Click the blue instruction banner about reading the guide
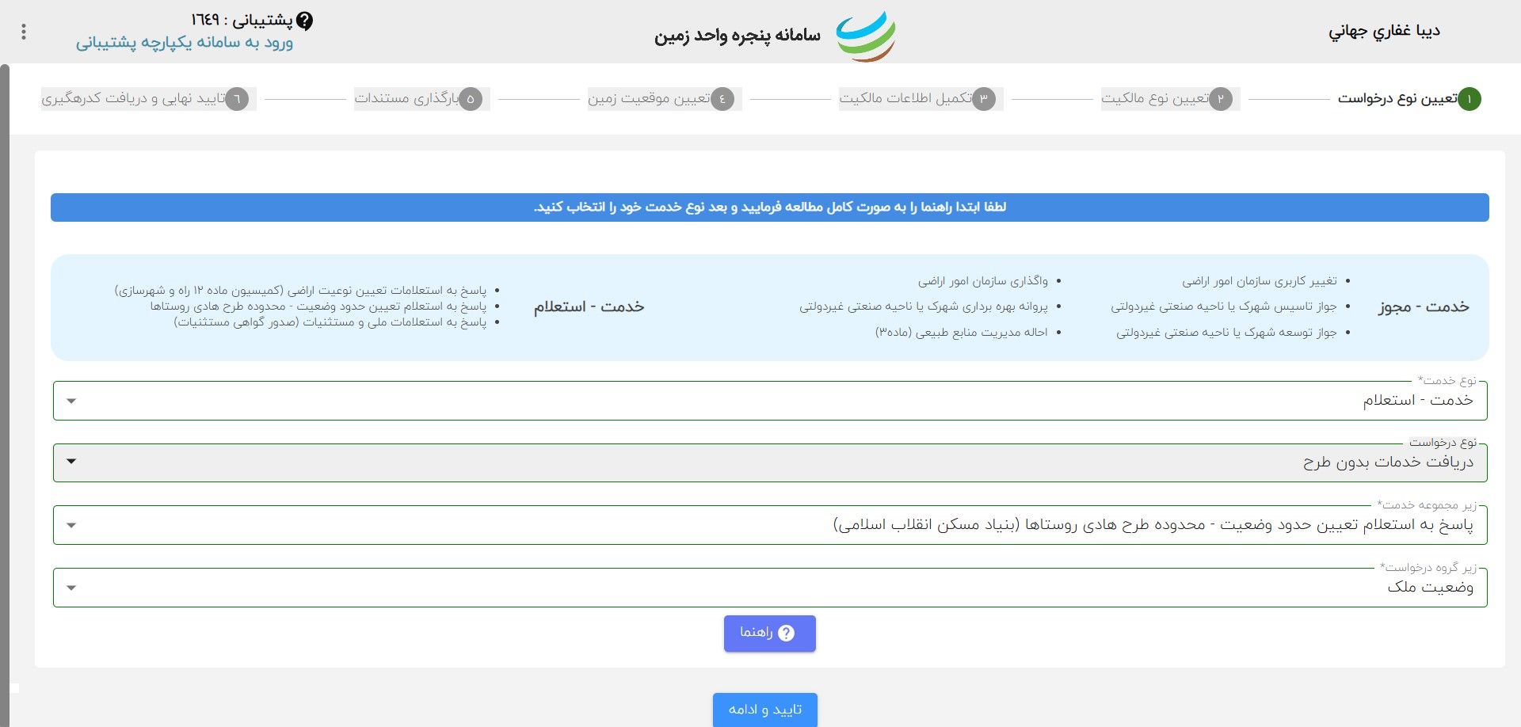 770,207
